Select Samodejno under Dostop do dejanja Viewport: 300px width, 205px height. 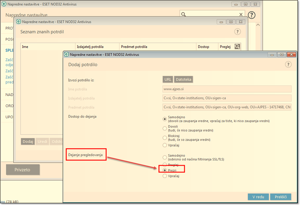click(165, 119)
